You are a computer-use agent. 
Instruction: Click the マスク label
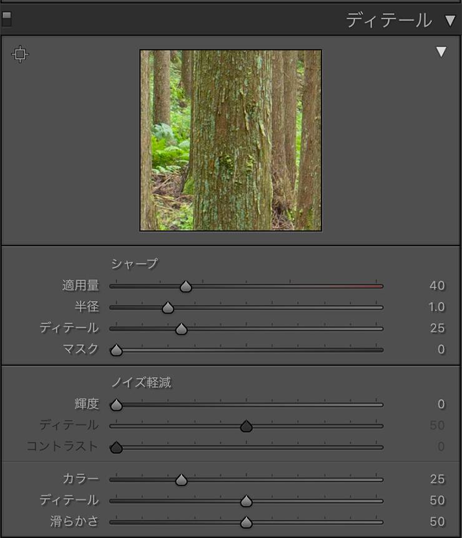[81, 349]
